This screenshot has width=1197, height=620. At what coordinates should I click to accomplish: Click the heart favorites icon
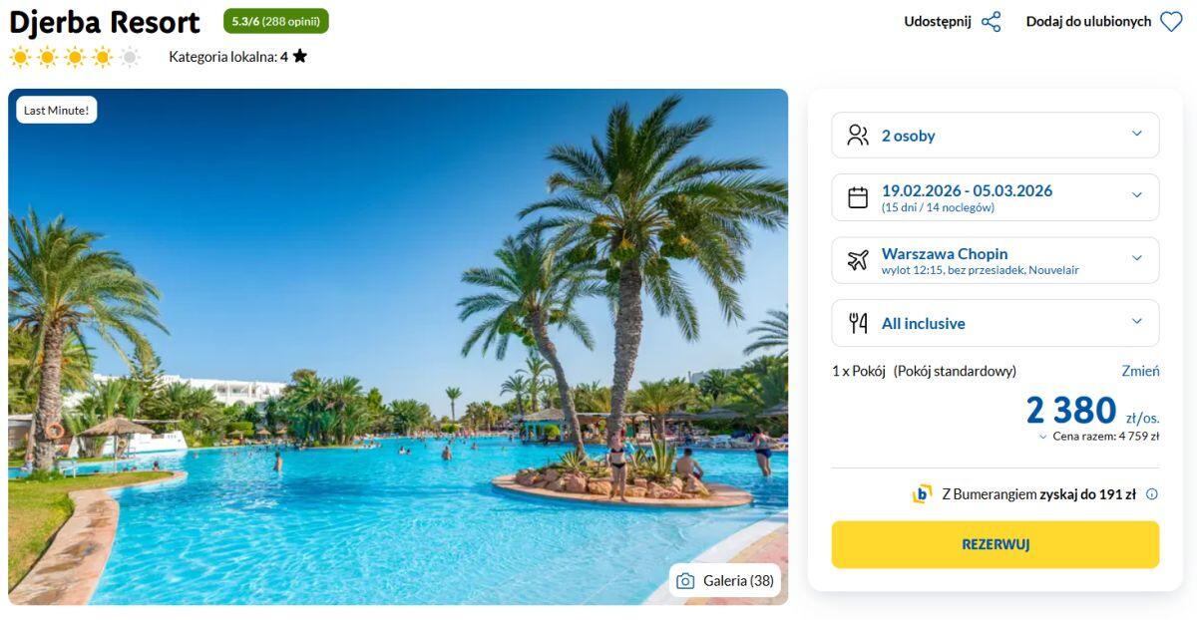click(1171, 22)
